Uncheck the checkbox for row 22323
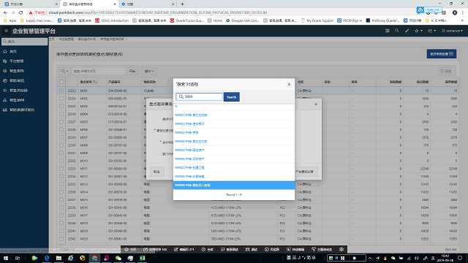The height and width of the screenshot is (263, 468). tap(61, 91)
